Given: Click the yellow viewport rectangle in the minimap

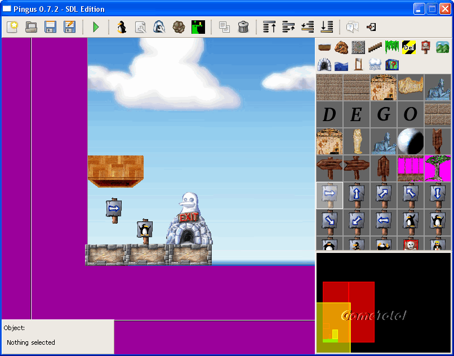Looking at the screenshot, I should (333, 328).
